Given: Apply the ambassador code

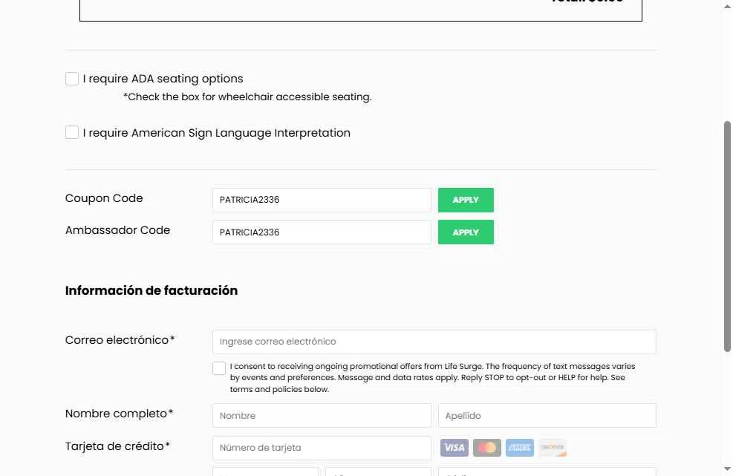Looking at the screenshot, I should tap(466, 232).
